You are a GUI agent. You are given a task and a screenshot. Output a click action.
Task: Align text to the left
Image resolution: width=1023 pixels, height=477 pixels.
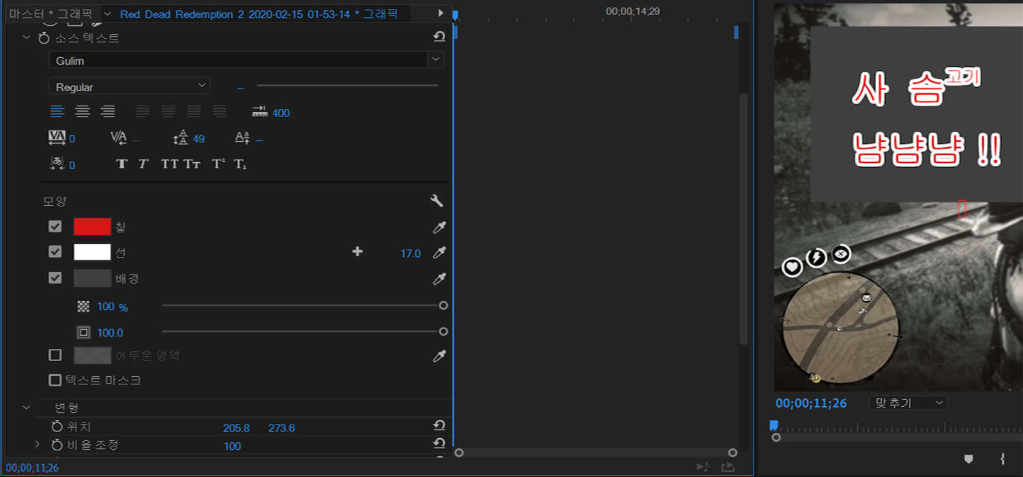click(x=57, y=112)
